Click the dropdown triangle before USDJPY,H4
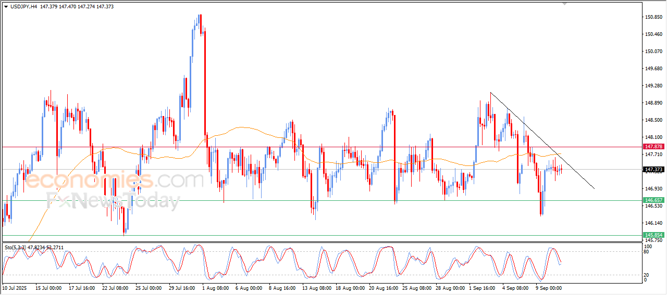The width and height of the screenshot is (667, 295). (6, 6)
